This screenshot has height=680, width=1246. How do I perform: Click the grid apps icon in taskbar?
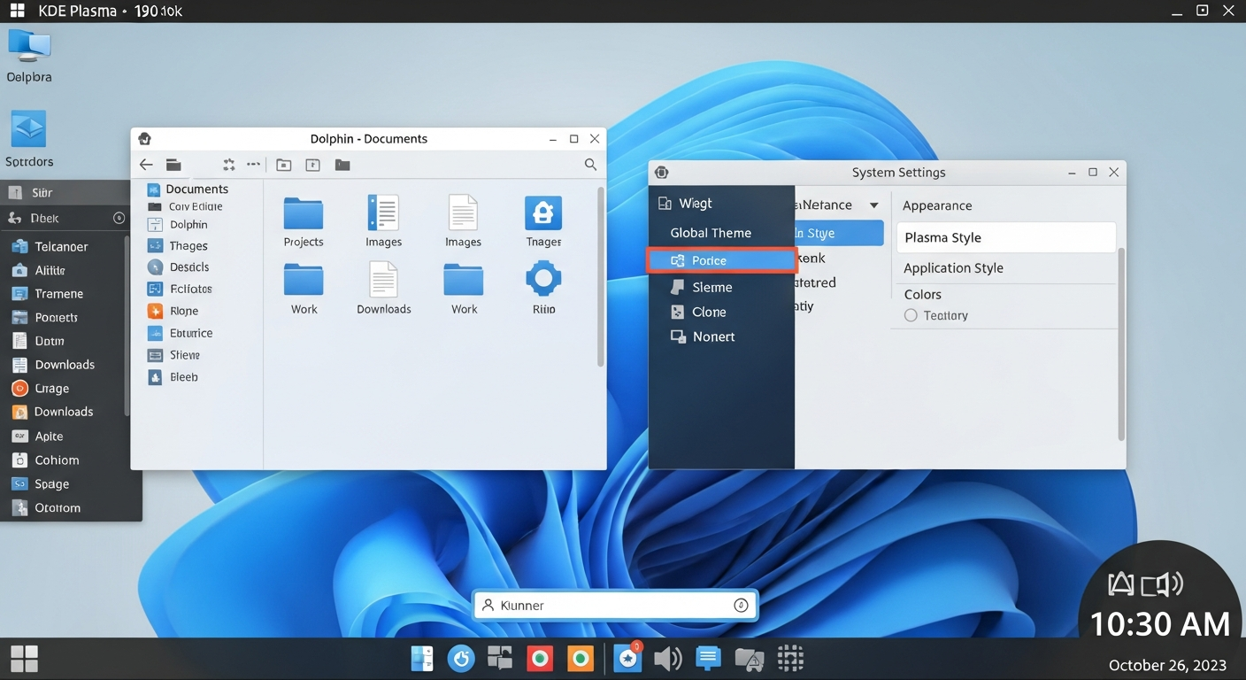point(790,659)
